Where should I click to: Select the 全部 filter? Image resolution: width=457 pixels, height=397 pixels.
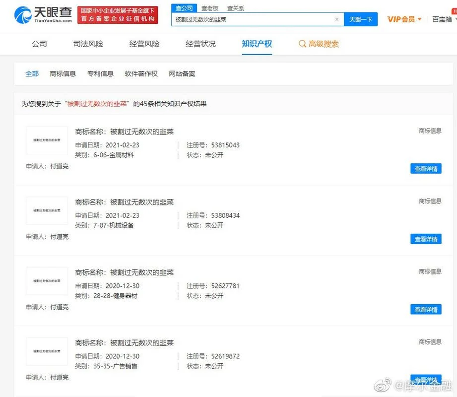click(x=32, y=73)
